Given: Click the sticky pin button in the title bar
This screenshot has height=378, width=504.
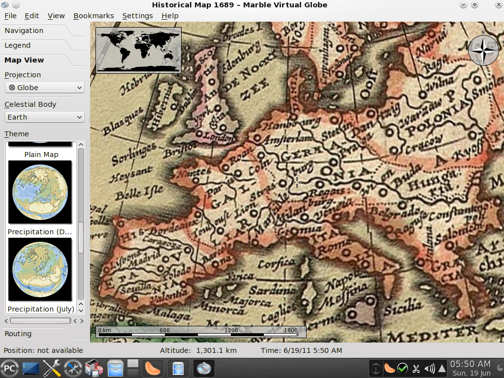Looking at the screenshot, I should (16, 4).
